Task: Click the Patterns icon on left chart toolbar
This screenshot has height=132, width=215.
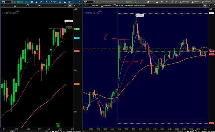Action: pyautogui.click(x=70, y=2)
